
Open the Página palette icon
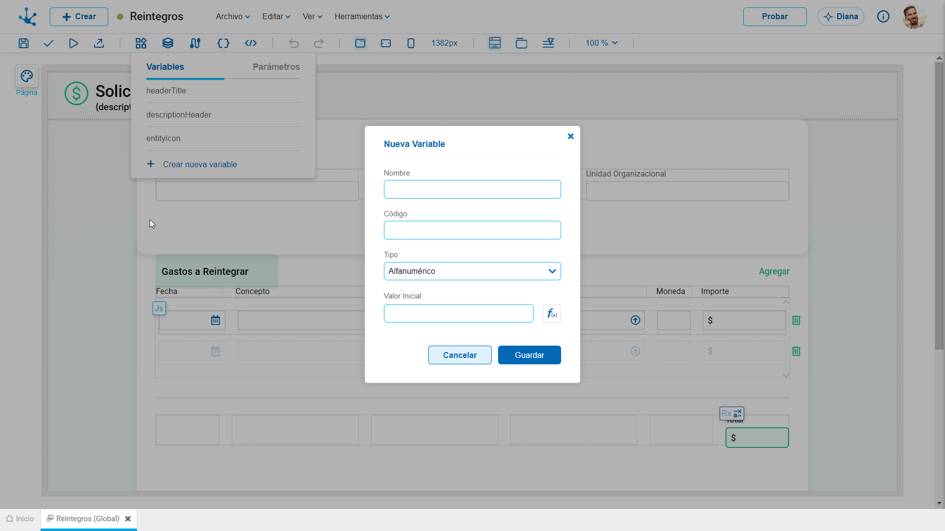coord(27,76)
